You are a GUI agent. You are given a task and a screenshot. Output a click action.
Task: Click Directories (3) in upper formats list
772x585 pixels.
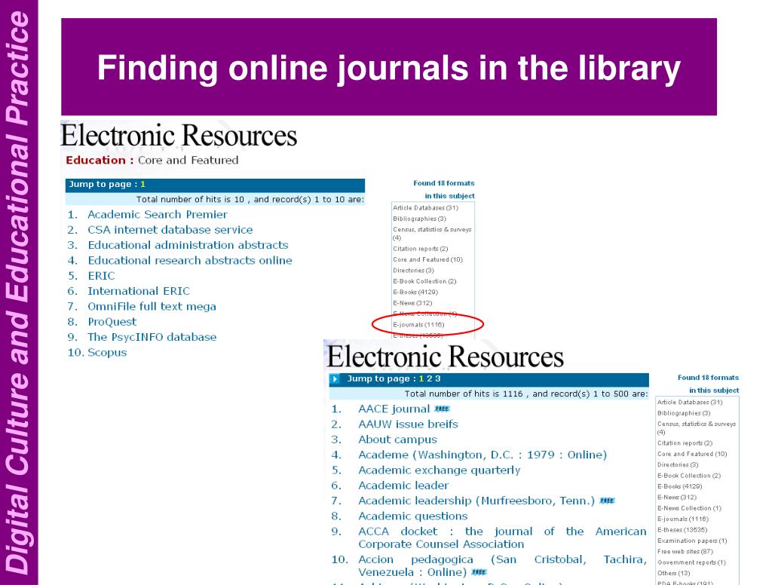pyautogui.click(x=414, y=271)
